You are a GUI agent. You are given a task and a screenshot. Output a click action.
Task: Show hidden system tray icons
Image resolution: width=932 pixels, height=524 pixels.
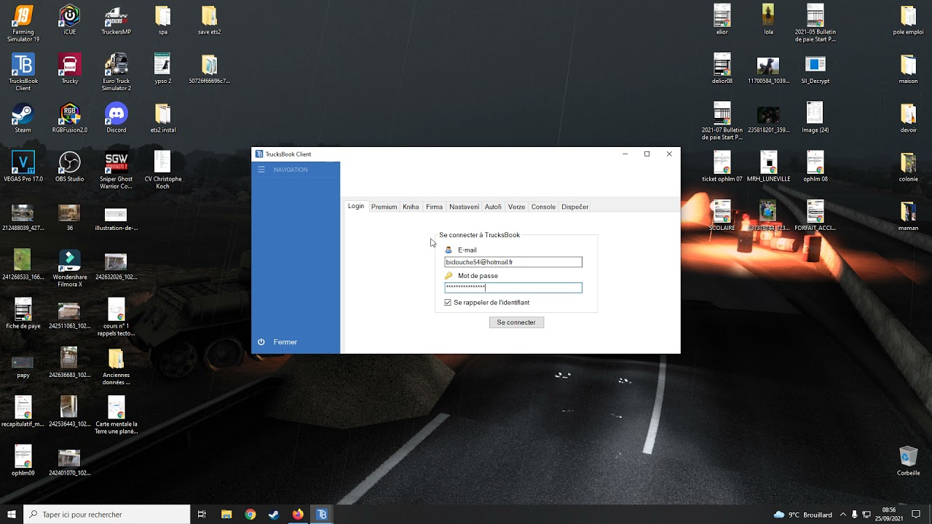[x=843, y=515]
